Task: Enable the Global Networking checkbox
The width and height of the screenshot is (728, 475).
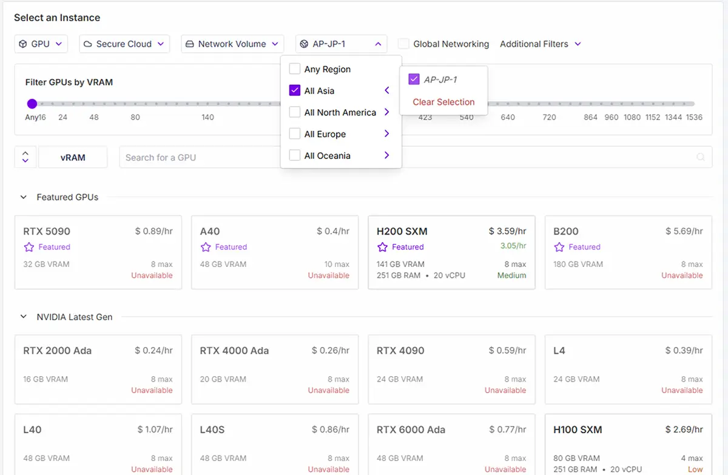Action: [403, 44]
